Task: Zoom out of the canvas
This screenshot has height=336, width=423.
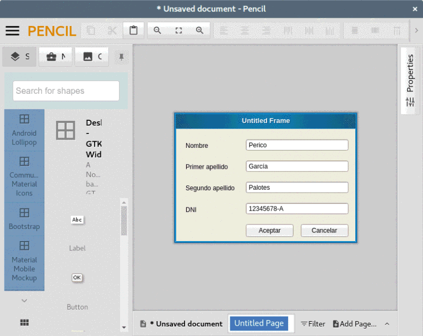Action: 158,31
